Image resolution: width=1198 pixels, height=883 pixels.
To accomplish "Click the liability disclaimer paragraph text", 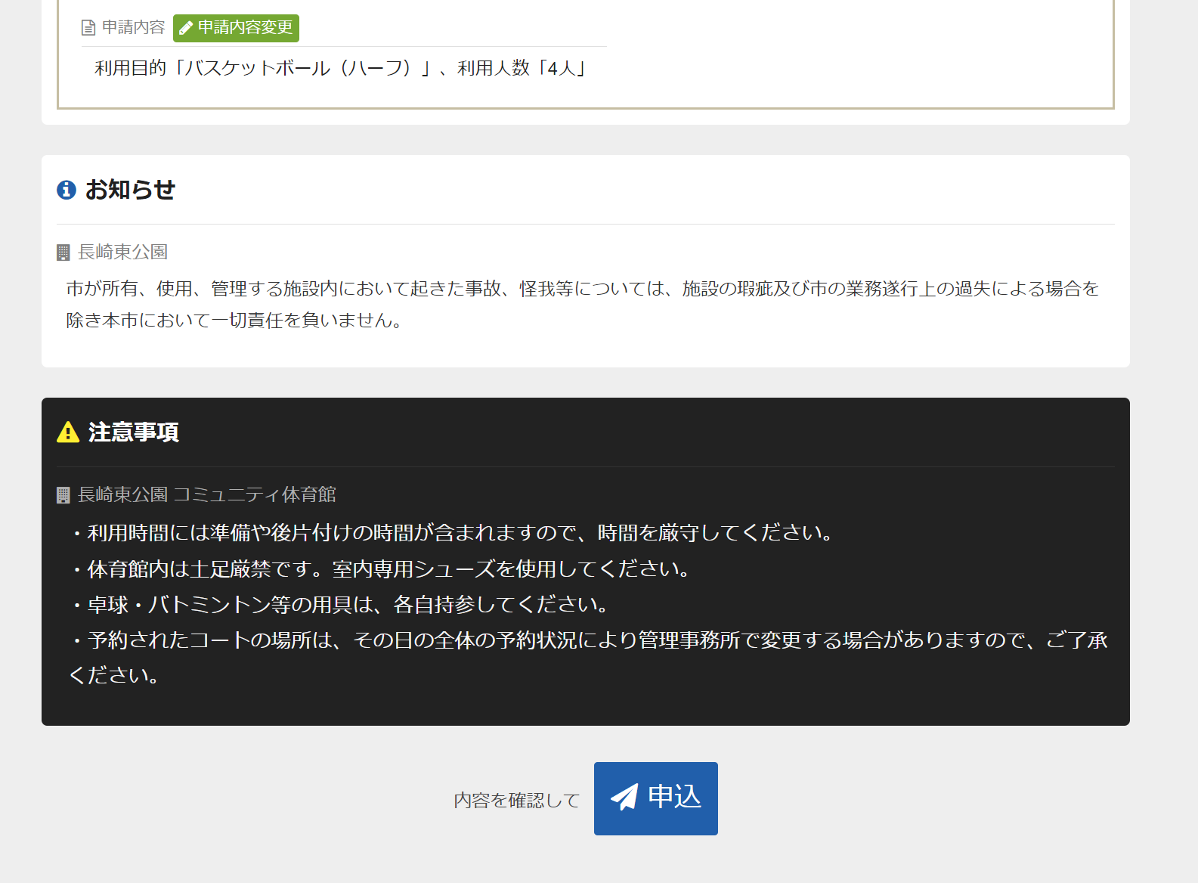I will point(582,304).
